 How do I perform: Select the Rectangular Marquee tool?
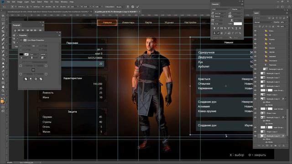point(3,20)
